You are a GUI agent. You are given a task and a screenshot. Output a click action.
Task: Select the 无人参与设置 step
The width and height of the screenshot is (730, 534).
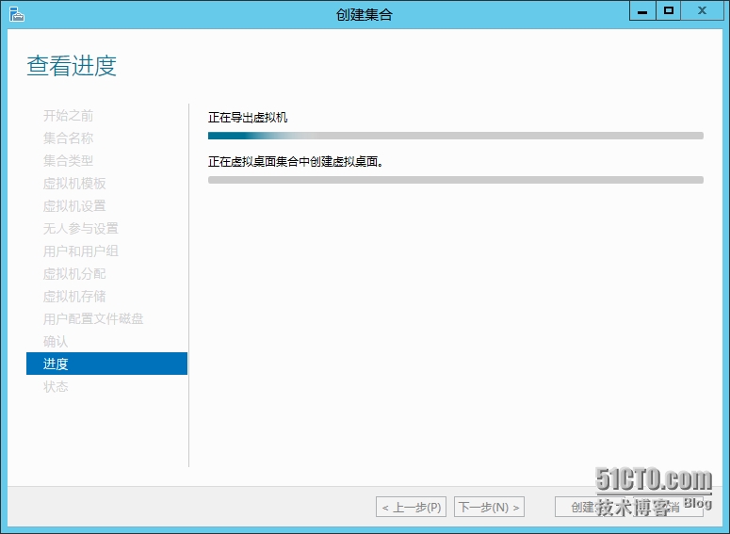click(x=81, y=229)
